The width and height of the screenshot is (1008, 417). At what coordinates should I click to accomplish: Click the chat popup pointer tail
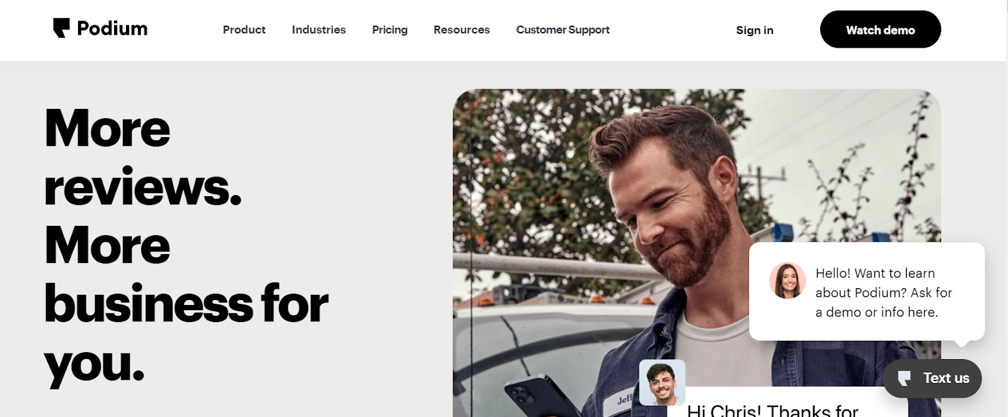[x=961, y=343]
